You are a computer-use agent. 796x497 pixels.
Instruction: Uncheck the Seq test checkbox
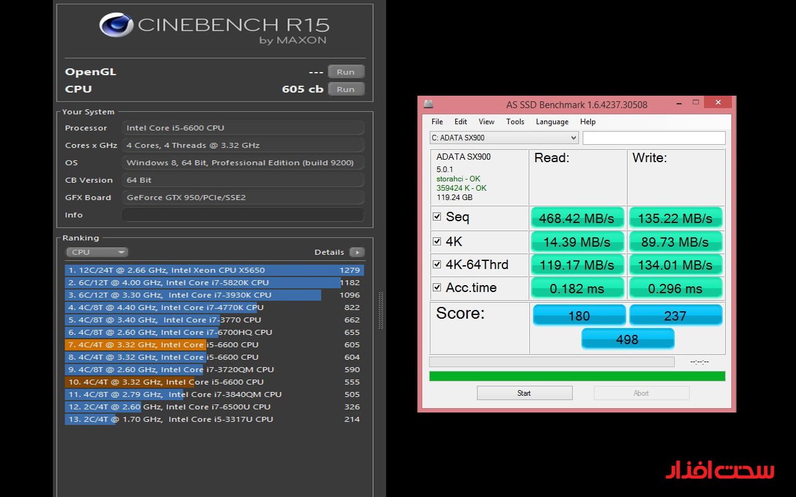pos(437,217)
